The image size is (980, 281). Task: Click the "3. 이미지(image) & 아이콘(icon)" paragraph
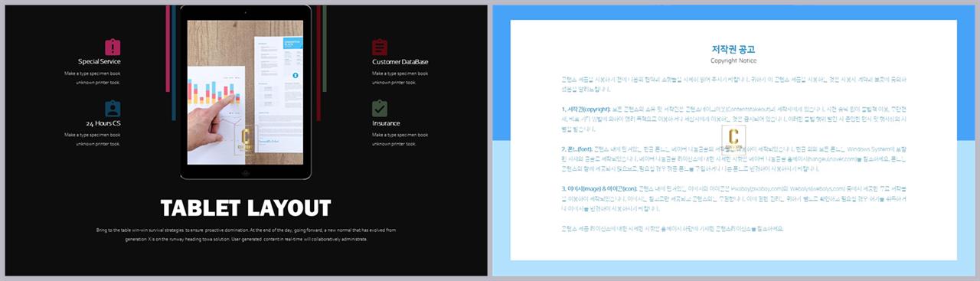tap(733, 198)
